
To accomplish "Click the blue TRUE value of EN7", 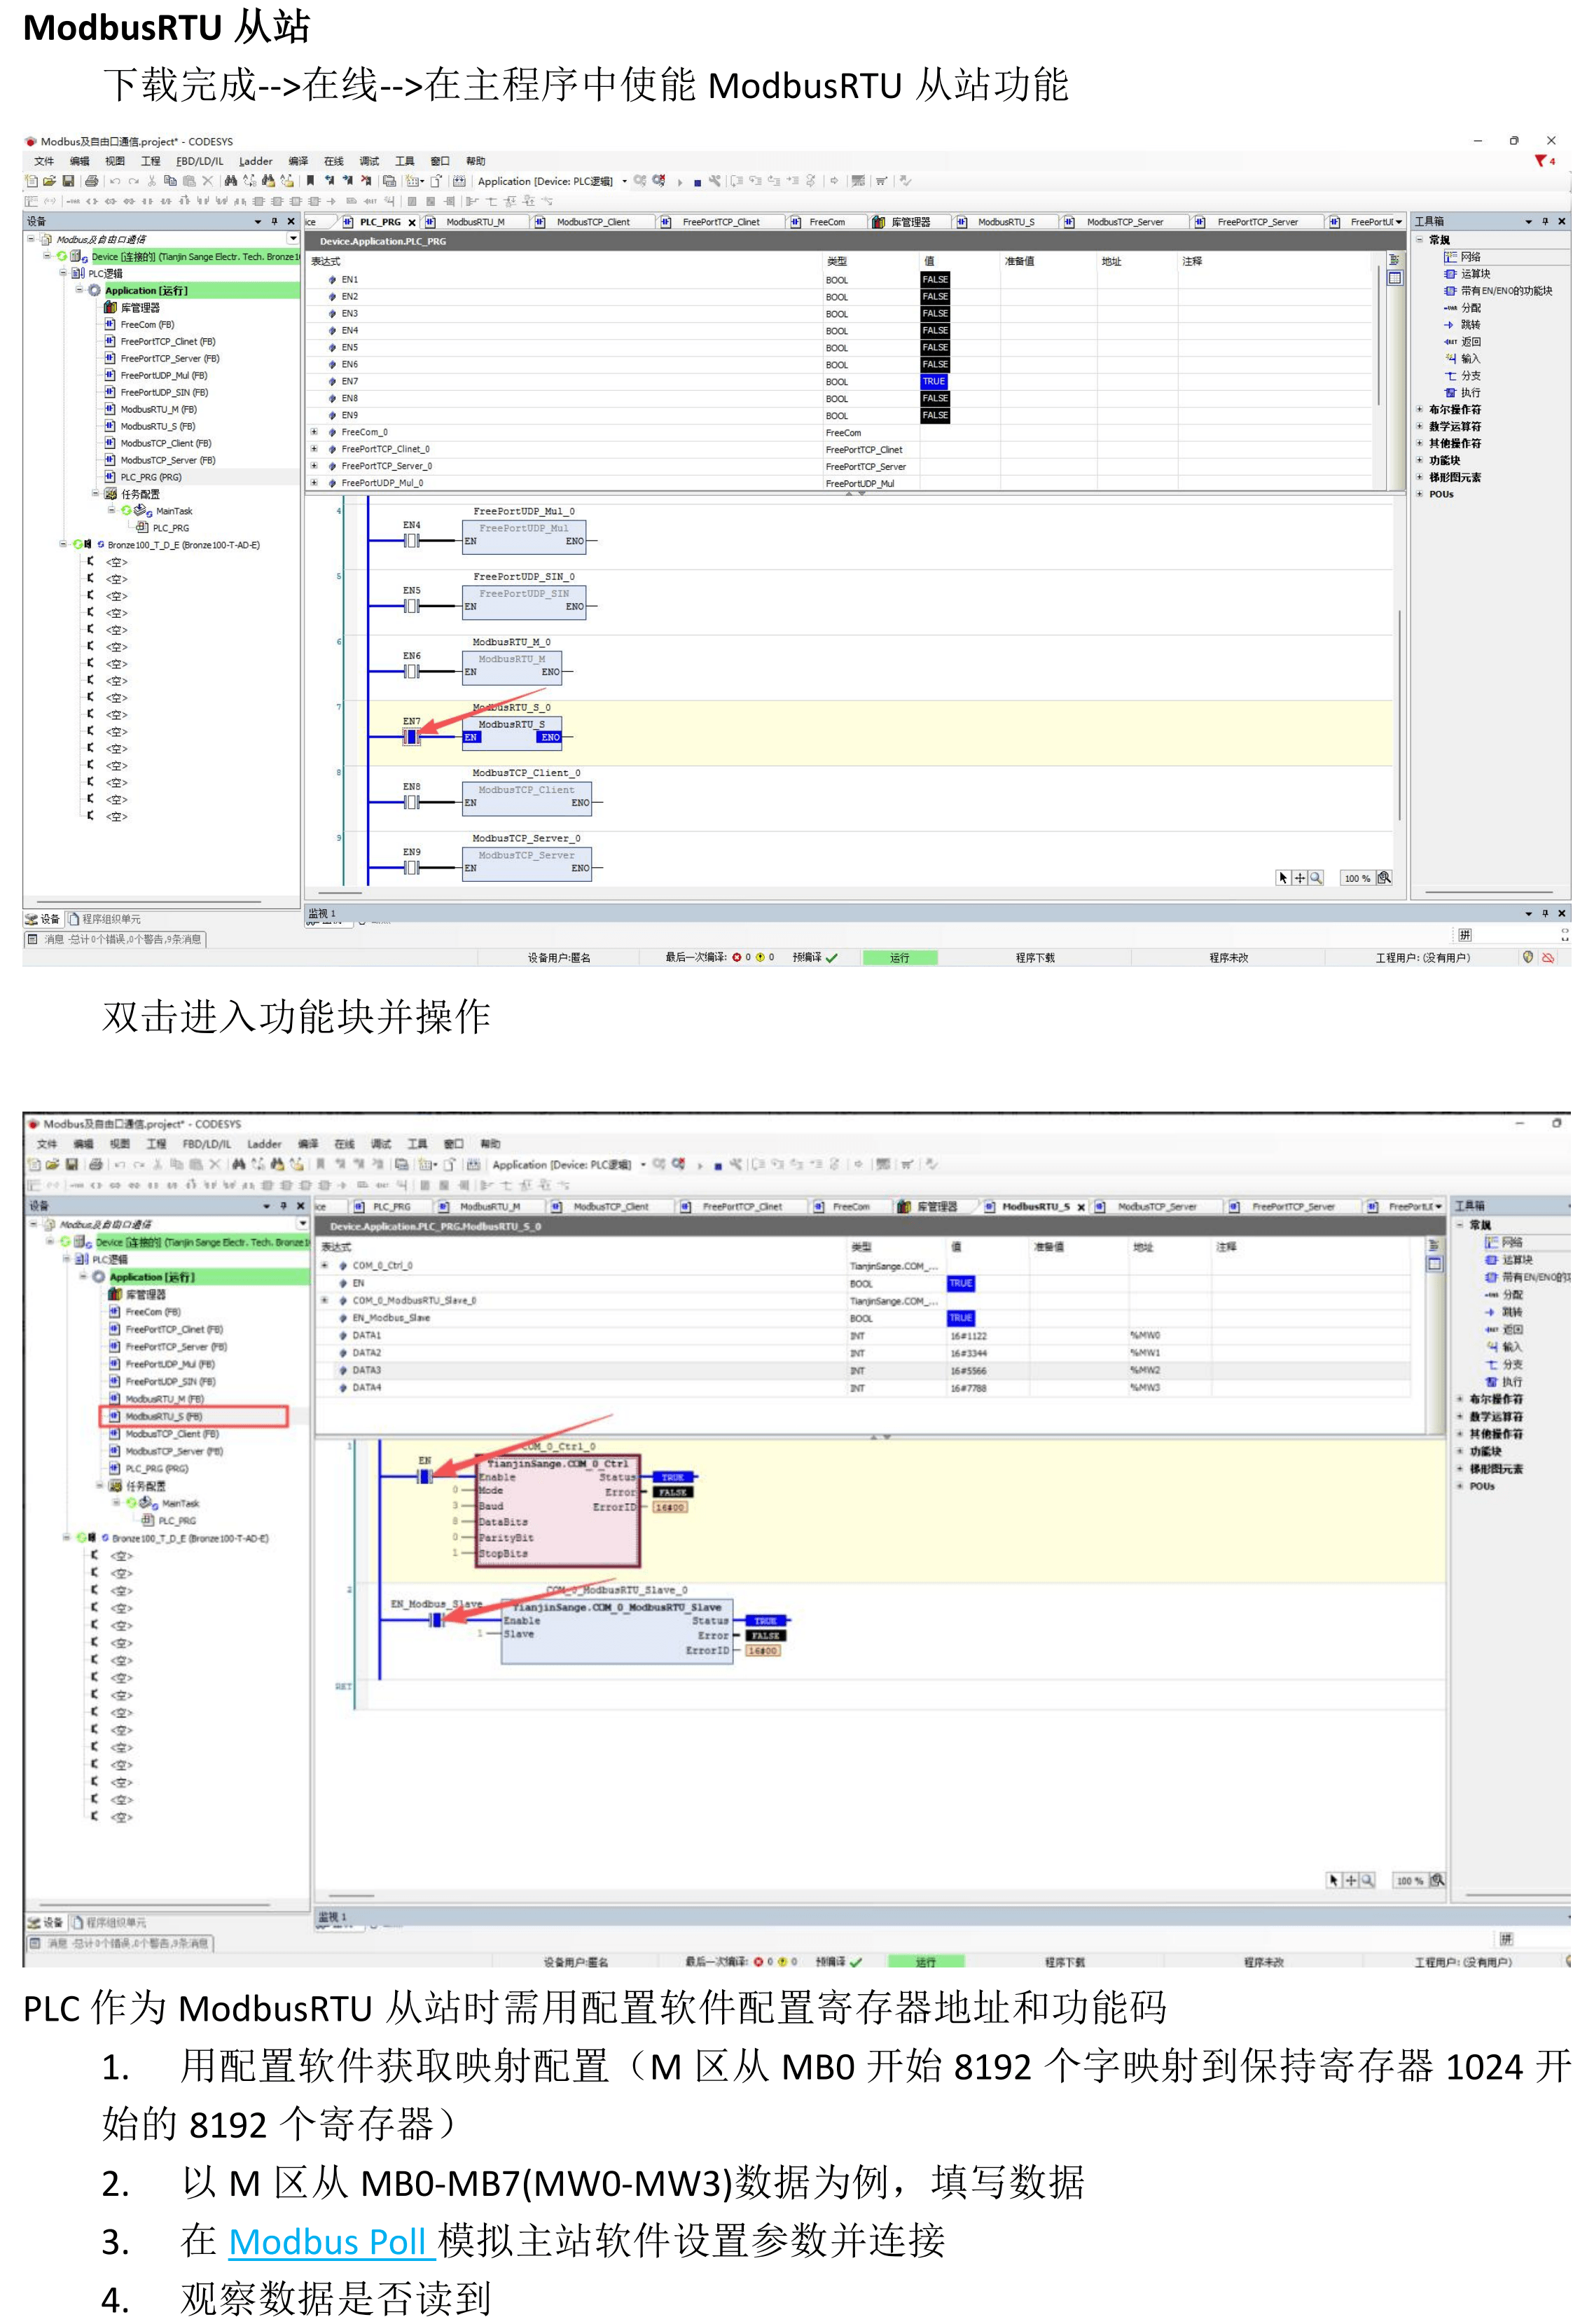I will point(934,382).
